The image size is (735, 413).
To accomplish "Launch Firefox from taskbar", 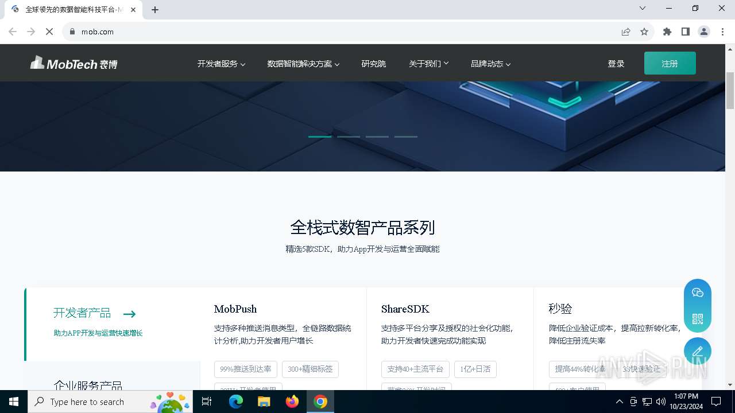I will [x=292, y=402].
